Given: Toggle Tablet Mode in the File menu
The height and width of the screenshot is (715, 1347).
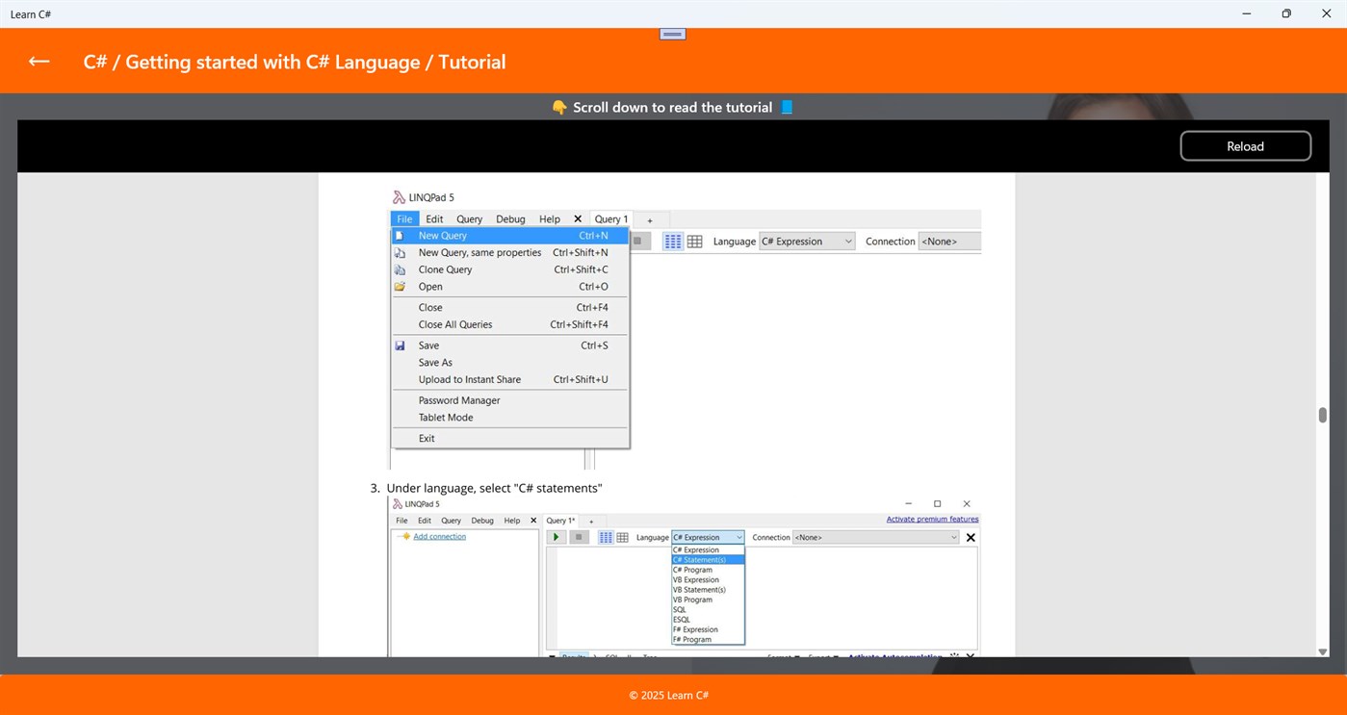Looking at the screenshot, I should click(445, 417).
